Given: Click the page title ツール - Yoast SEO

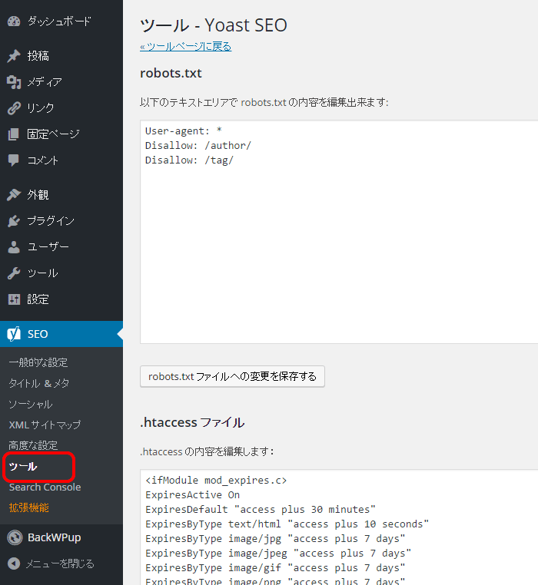Looking at the screenshot, I should point(214,25).
